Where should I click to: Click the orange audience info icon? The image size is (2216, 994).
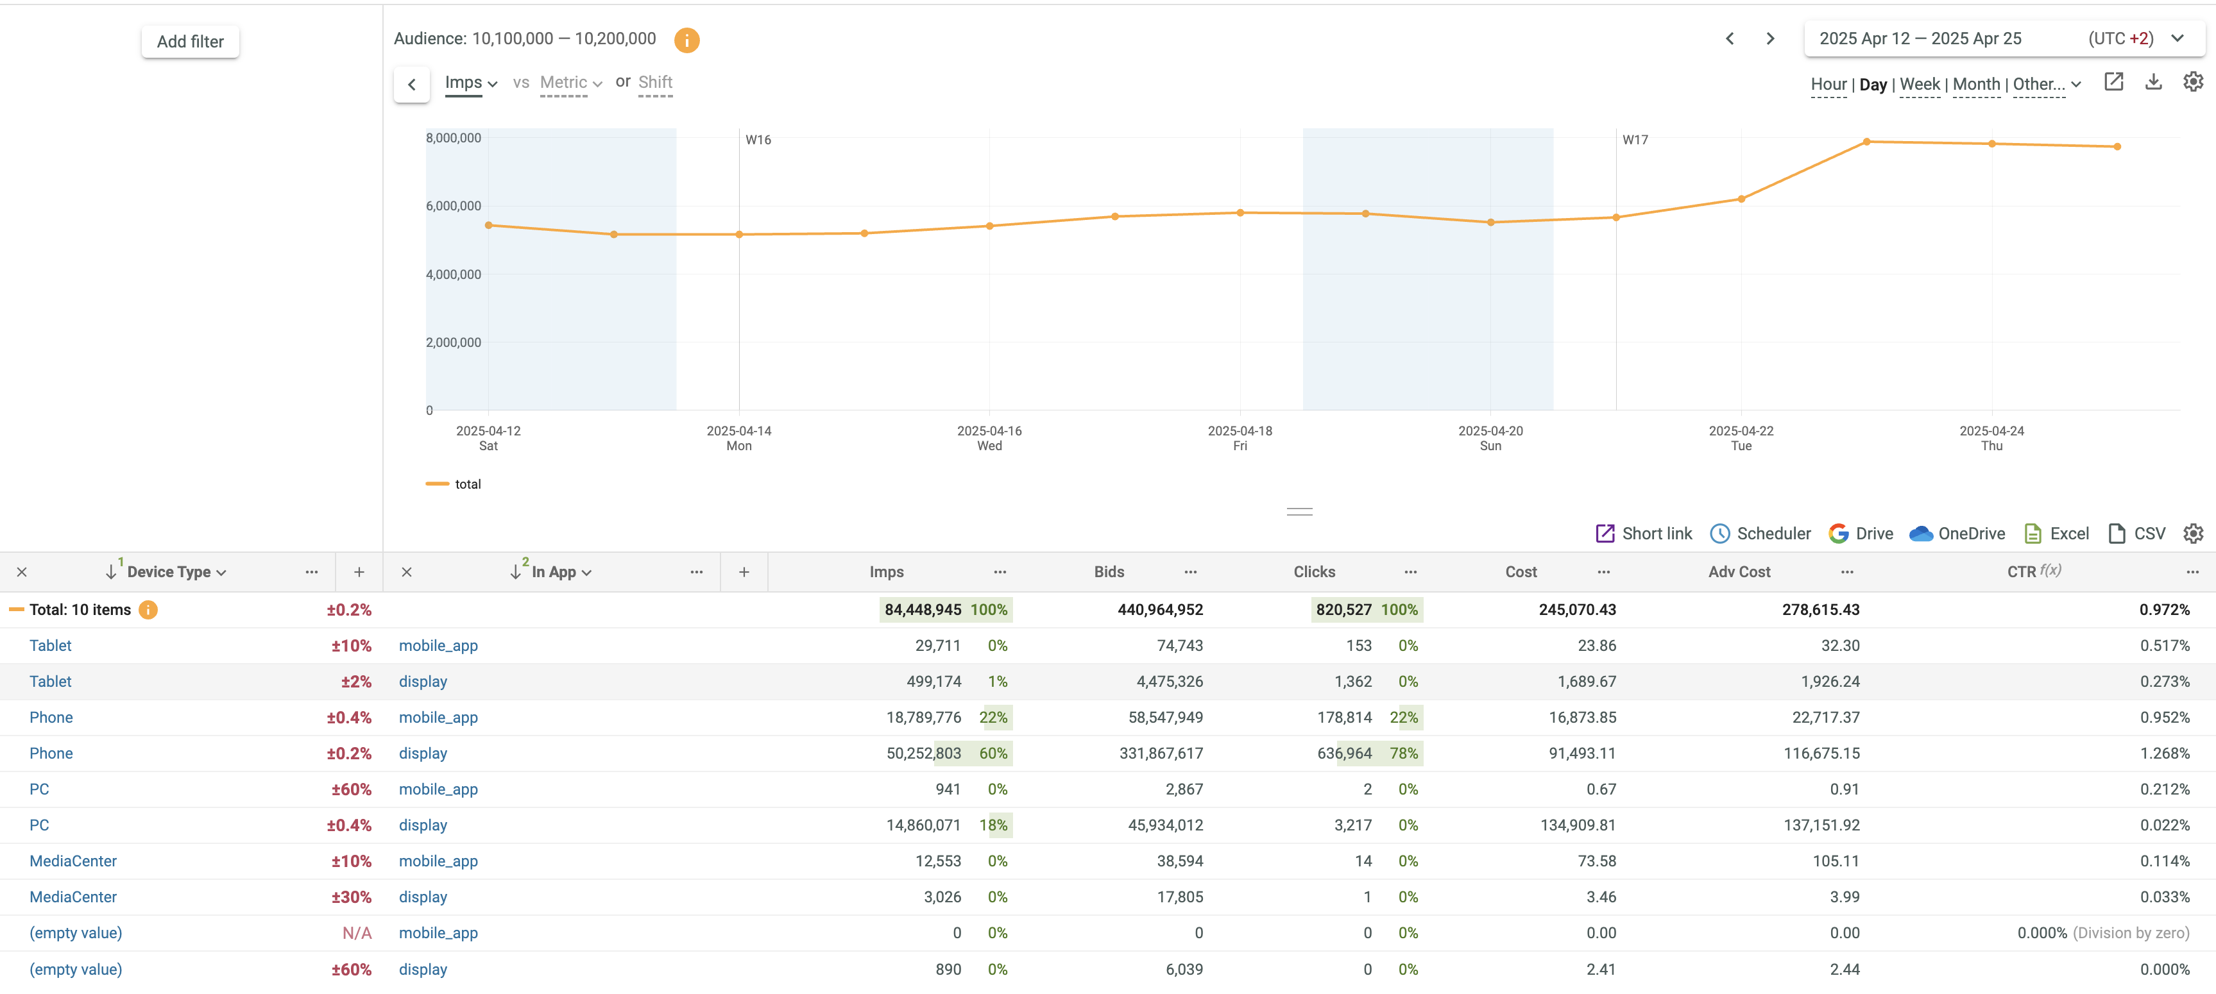tap(686, 40)
